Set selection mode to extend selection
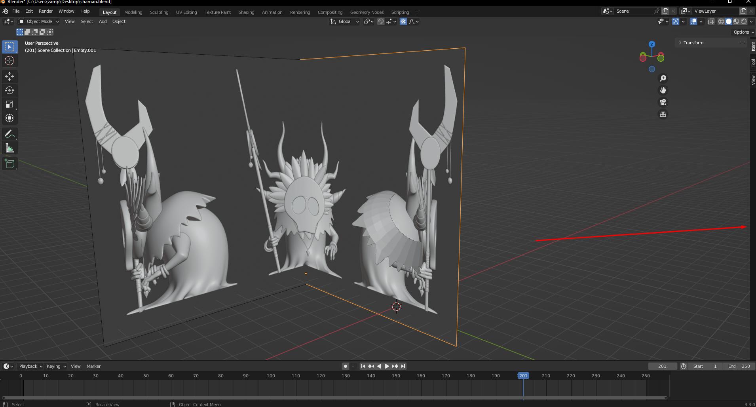 coord(27,32)
